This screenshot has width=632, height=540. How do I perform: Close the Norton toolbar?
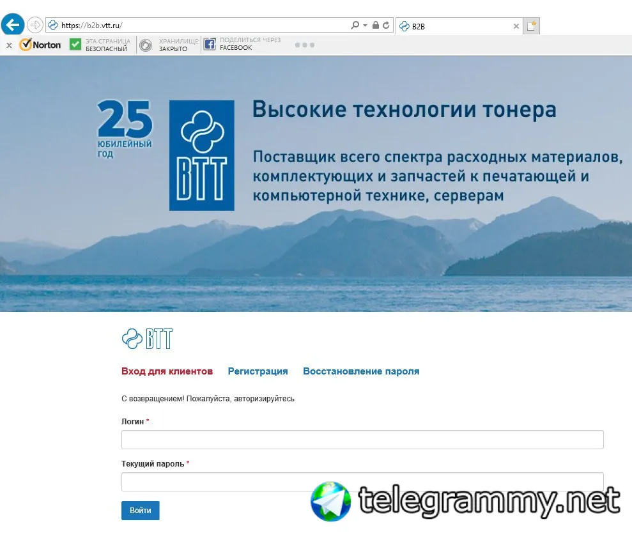pyautogui.click(x=10, y=45)
